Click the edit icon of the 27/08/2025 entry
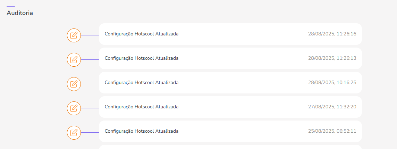Viewport: 397px width, 149px height. click(74, 108)
